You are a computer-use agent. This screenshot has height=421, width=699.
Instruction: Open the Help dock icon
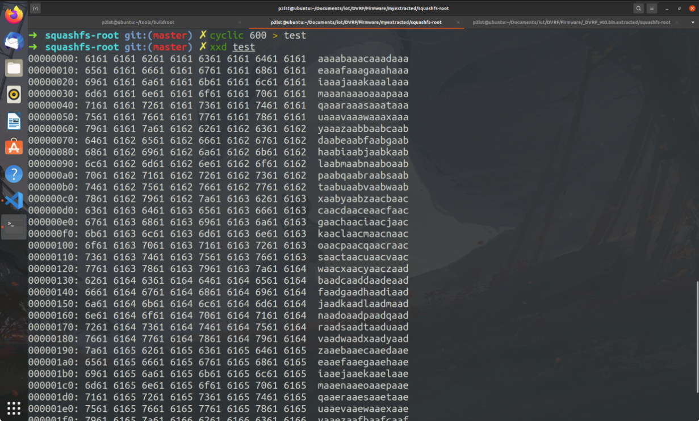(x=14, y=174)
